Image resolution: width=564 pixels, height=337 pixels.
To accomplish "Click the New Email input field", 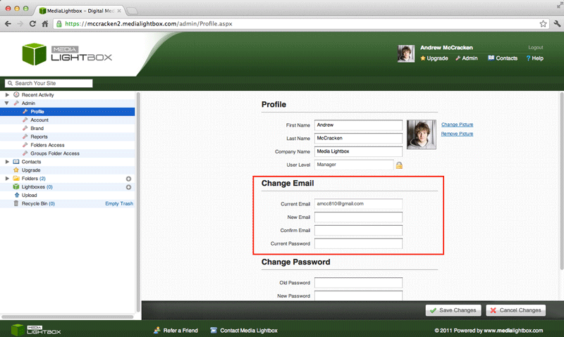I will [358, 217].
